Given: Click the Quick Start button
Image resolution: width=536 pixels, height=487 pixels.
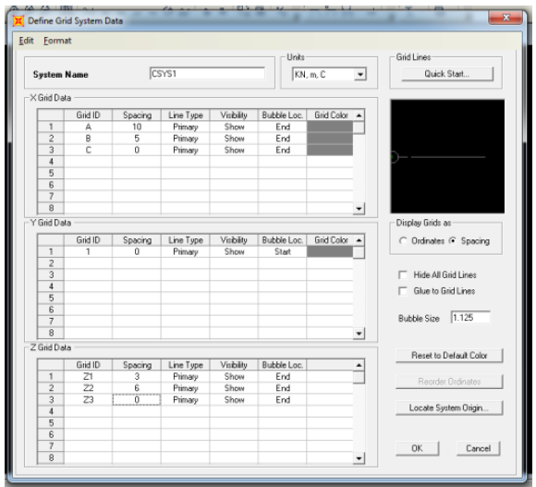Looking at the screenshot, I should [447, 74].
